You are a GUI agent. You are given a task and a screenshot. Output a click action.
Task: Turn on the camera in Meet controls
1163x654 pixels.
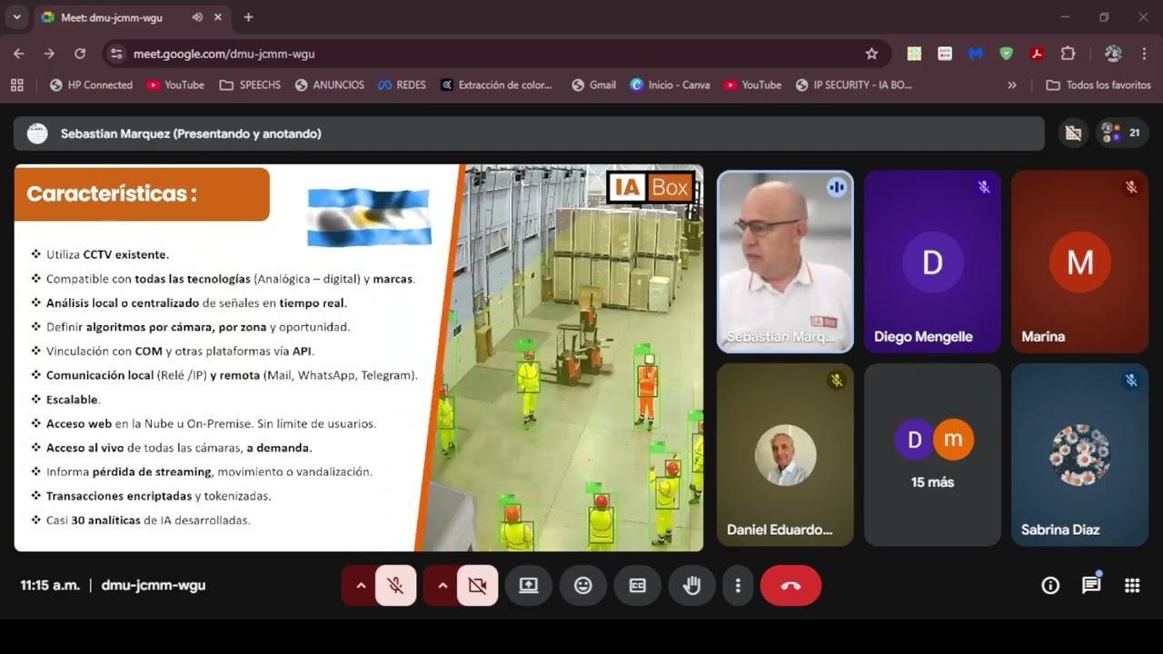[477, 586]
